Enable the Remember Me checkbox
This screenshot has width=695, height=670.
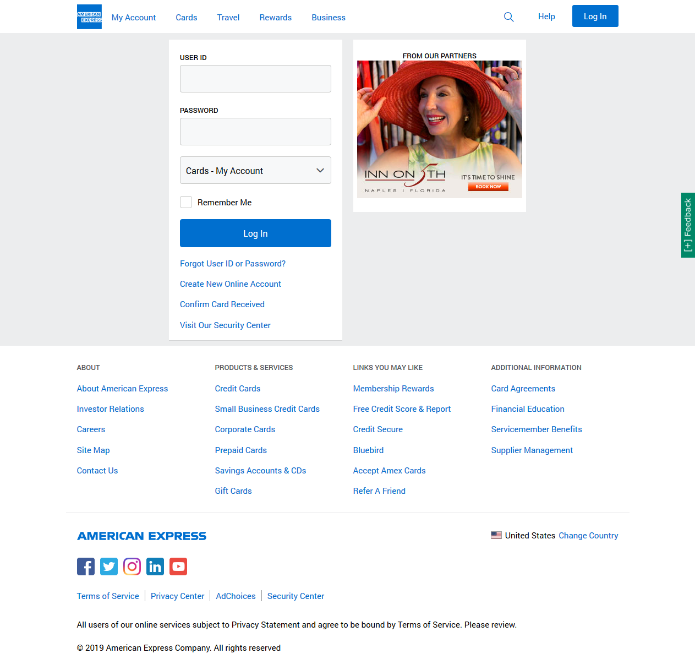[186, 202]
